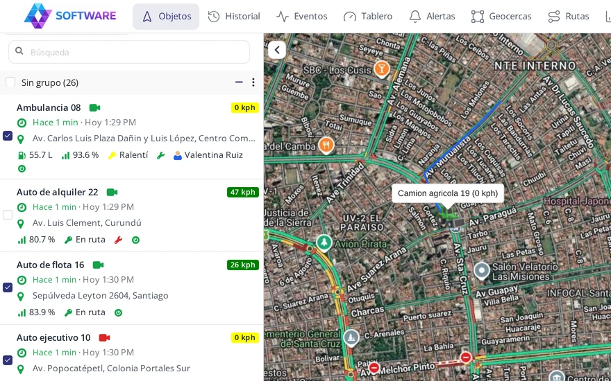Click Auto de flota 16 power icon
This screenshot has width=611, height=381.
click(x=119, y=312)
